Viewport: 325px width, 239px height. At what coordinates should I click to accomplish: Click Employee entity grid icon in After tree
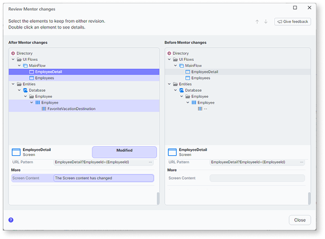click(38, 102)
